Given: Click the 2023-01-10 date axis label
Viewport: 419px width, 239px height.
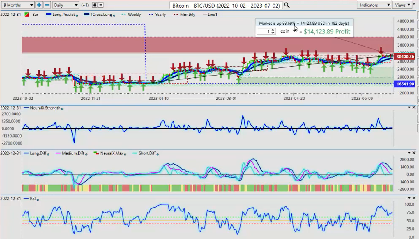Looking at the screenshot, I should pos(158,99).
